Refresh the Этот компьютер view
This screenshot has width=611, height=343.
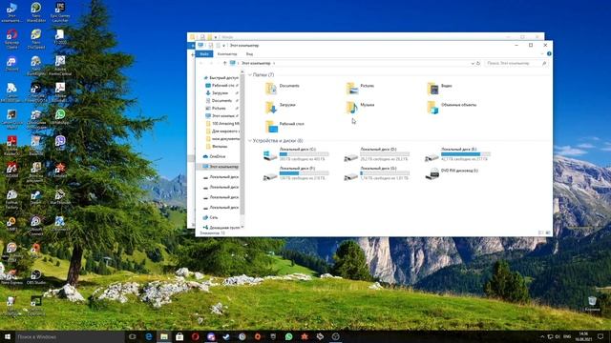pyautogui.click(x=478, y=63)
